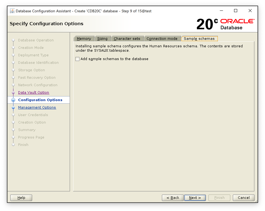Click the Management Options step bullet
The width and height of the screenshot is (265, 211).
(13, 107)
